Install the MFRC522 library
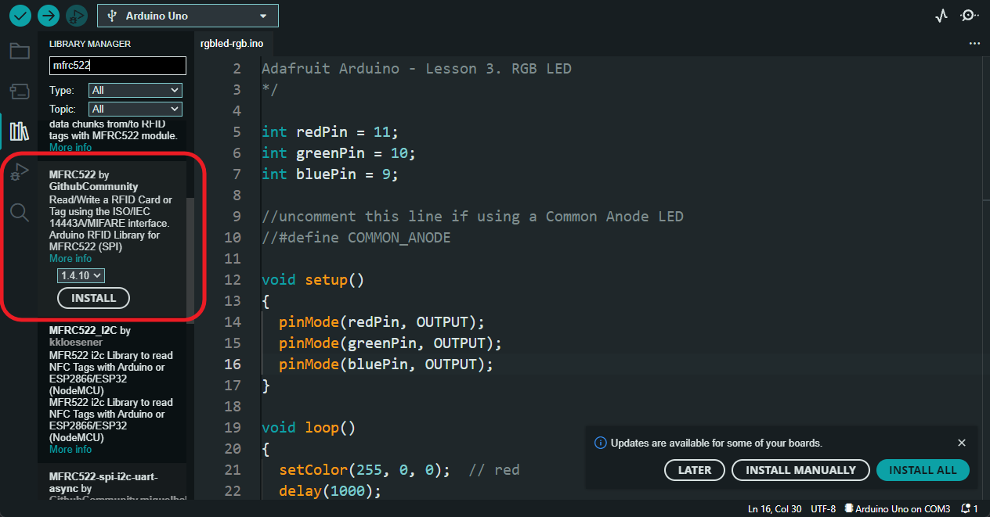The width and height of the screenshot is (990, 517). click(x=94, y=298)
